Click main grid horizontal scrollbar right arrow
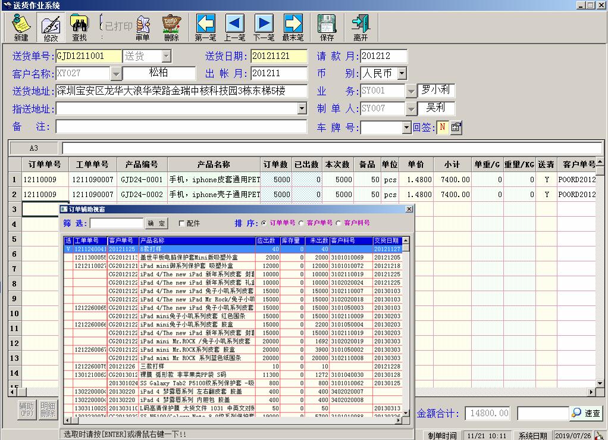This screenshot has height=440, width=608. (592, 392)
